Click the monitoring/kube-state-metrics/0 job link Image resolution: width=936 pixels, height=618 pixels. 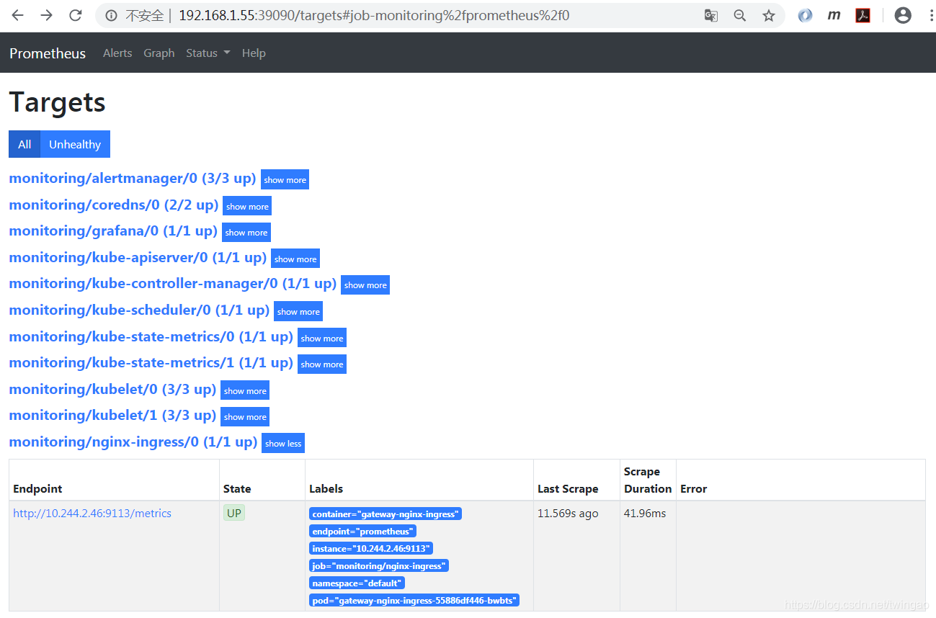(x=151, y=337)
